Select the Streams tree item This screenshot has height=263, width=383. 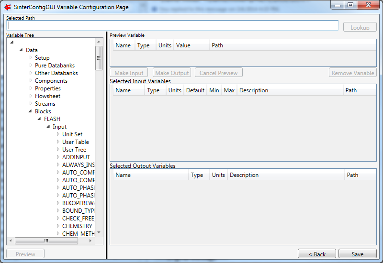pos(45,104)
